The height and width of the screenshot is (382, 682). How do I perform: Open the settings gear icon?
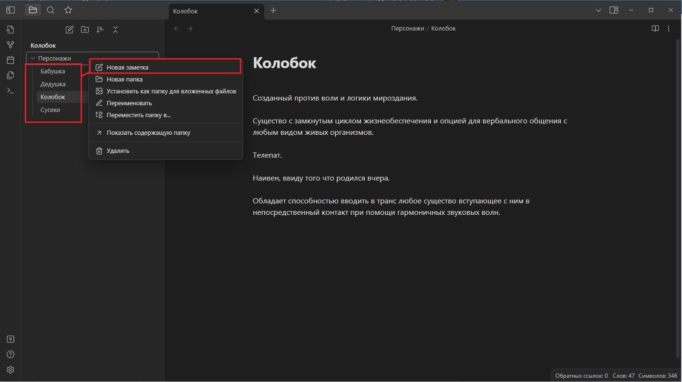pyautogui.click(x=10, y=370)
